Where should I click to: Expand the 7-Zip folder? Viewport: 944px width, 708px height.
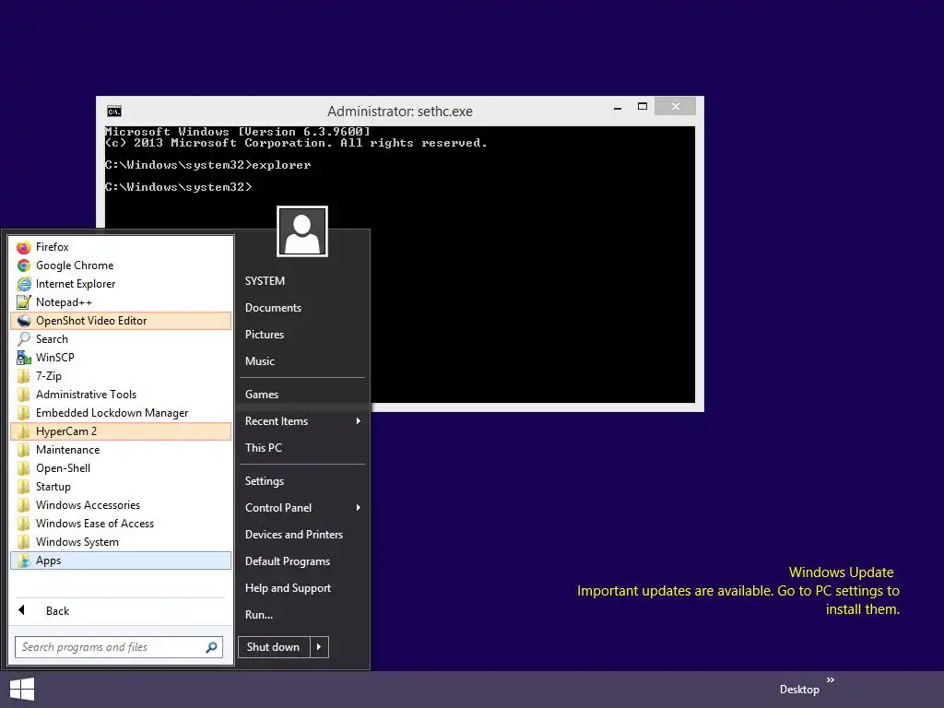tap(121, 376)
